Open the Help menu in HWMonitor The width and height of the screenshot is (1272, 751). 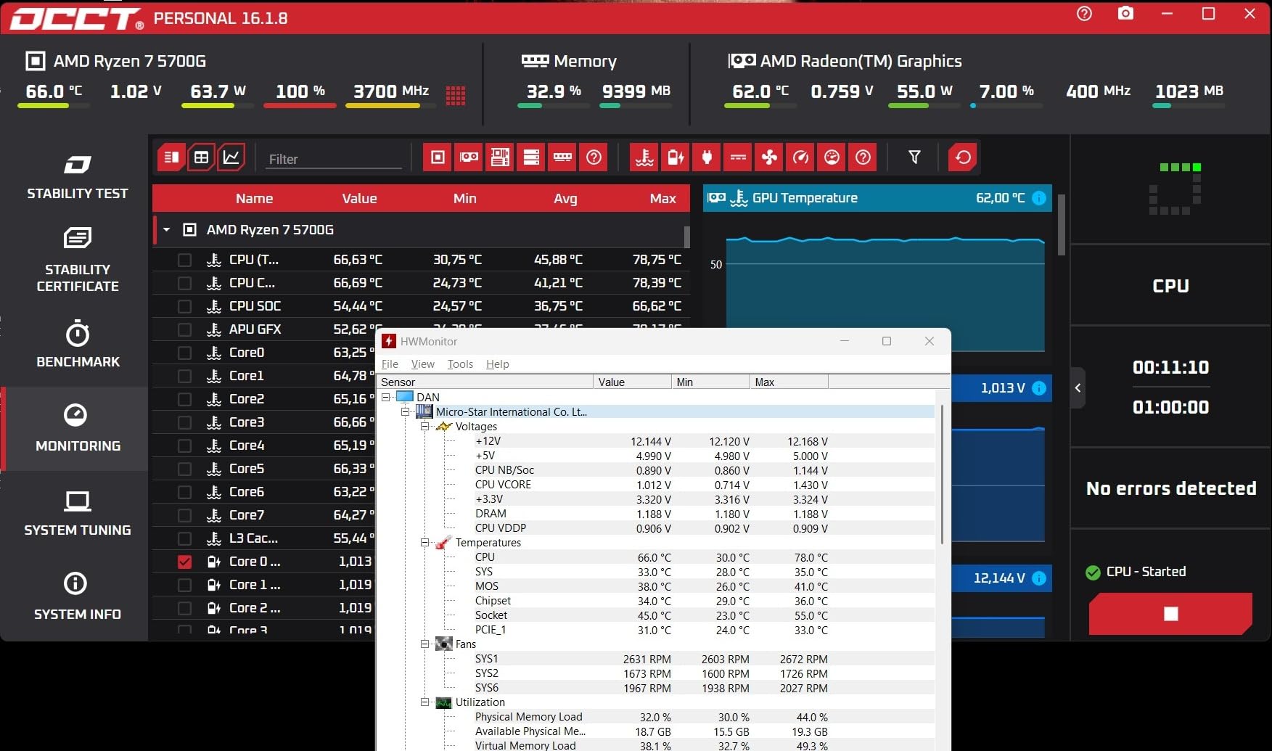[x=497, y=364]
